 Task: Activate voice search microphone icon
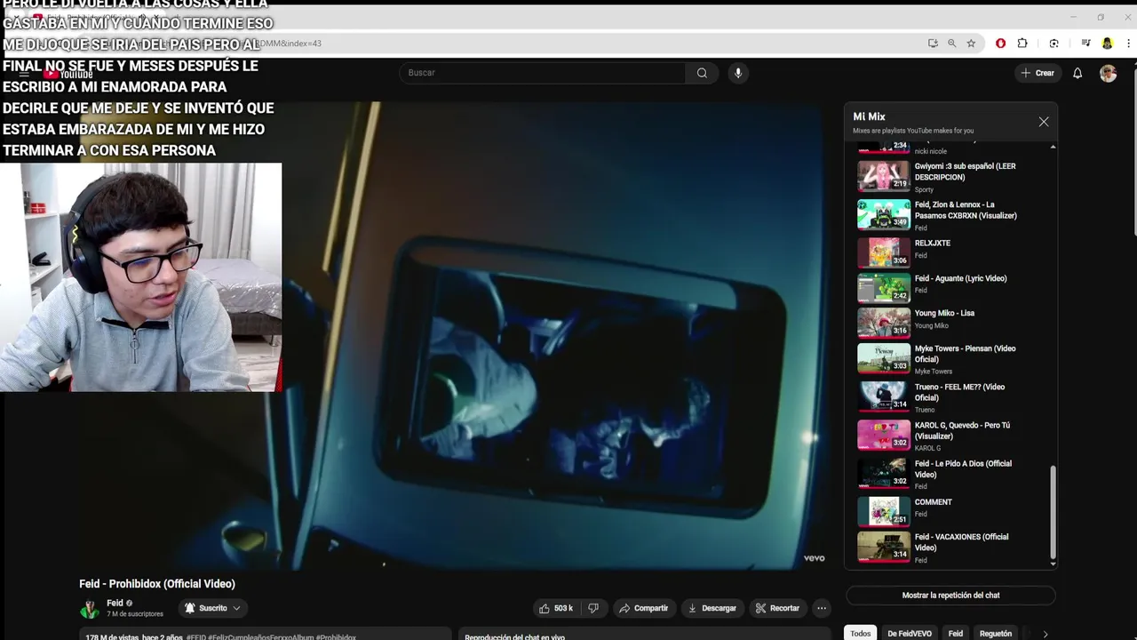click(737, 73)
